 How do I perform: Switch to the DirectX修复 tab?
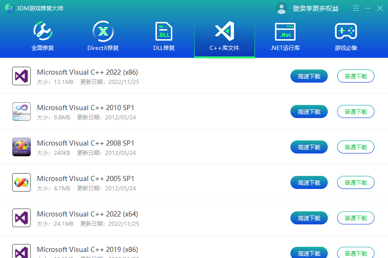103,36
